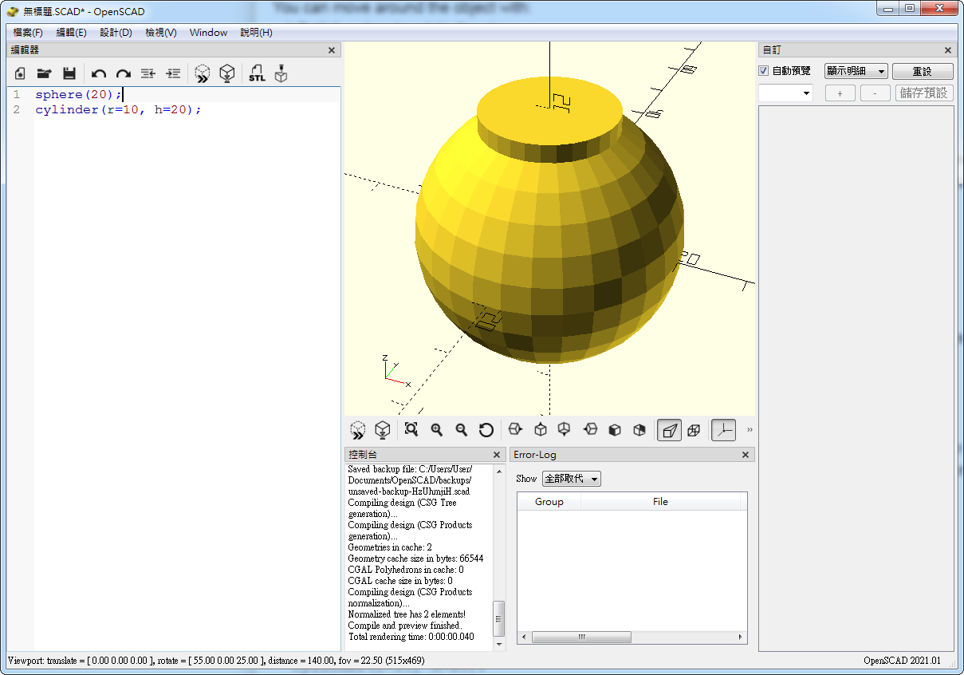Toggle show axes button
Viewport: 964px width, 675px height.
pos(723,430)
